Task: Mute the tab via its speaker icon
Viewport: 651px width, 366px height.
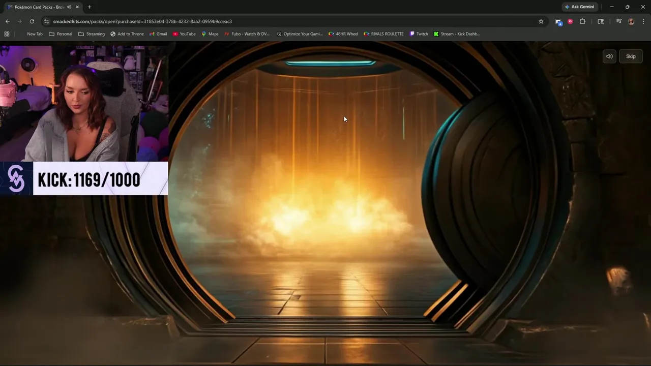Action: point(69,7)
